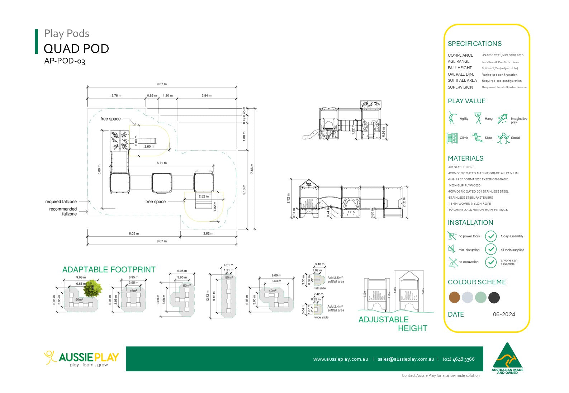This screenshot has width=569, height=393.
Task: Click the Play Pods category label
Action: click(67, 33)
